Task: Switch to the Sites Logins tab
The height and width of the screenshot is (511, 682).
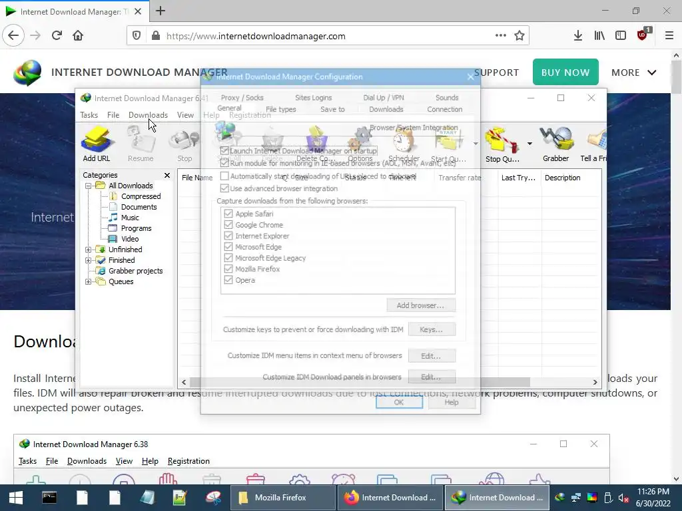Action: 313,98
